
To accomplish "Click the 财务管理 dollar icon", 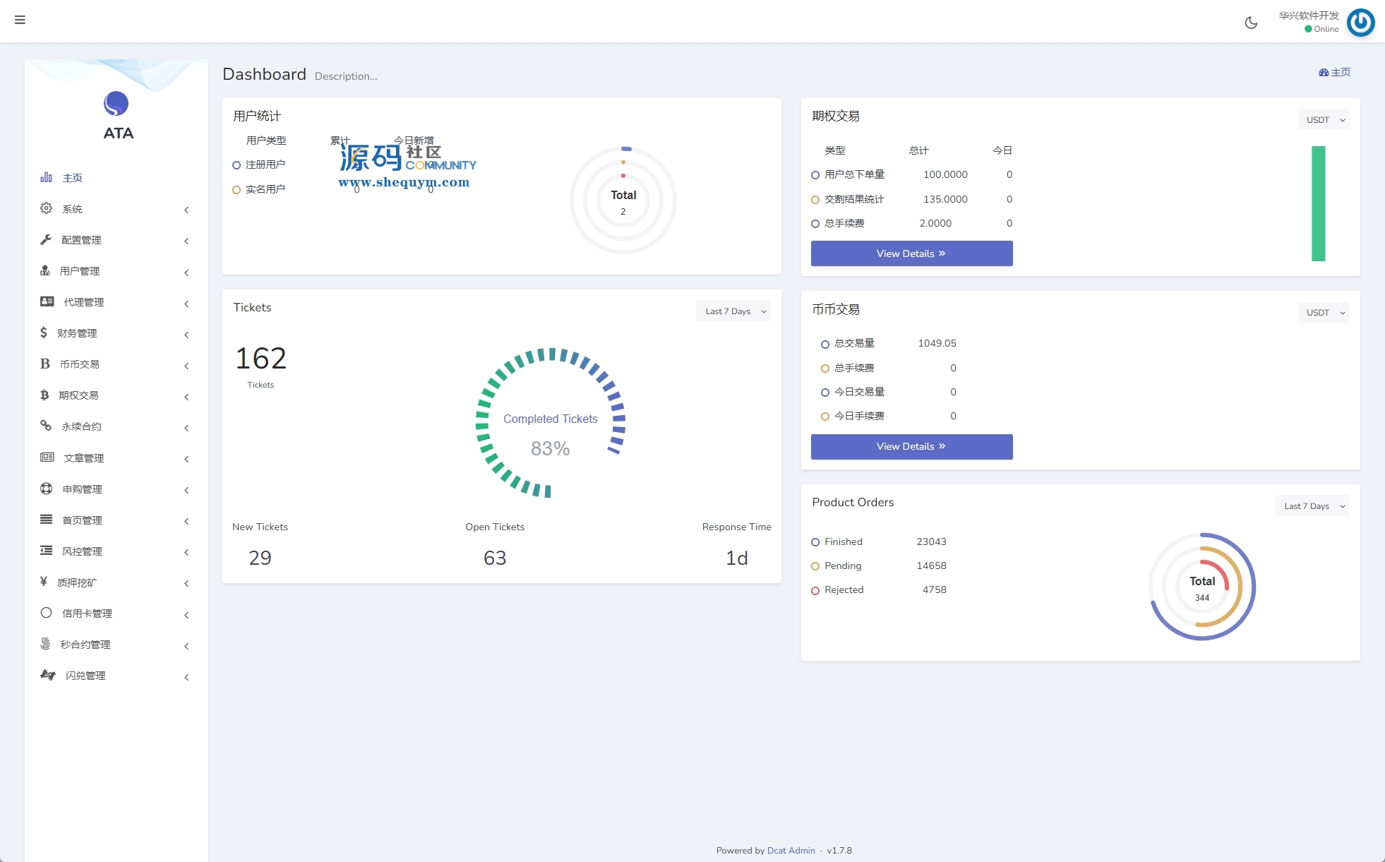I will point(44,333).
